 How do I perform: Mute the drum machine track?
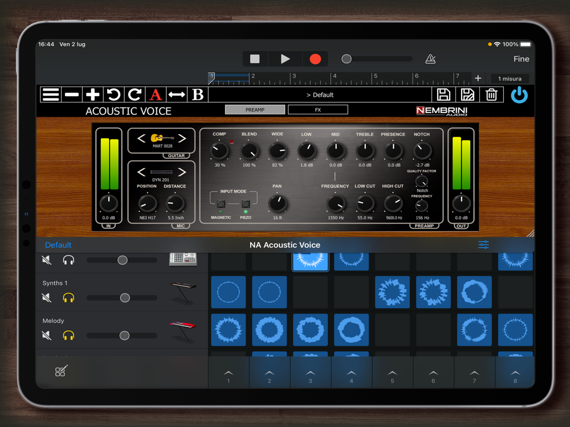(x=47, y=260)
